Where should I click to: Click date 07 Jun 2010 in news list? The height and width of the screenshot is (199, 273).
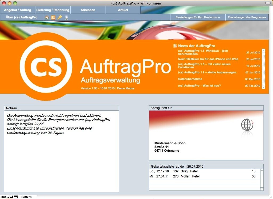[x=253, y=72]
